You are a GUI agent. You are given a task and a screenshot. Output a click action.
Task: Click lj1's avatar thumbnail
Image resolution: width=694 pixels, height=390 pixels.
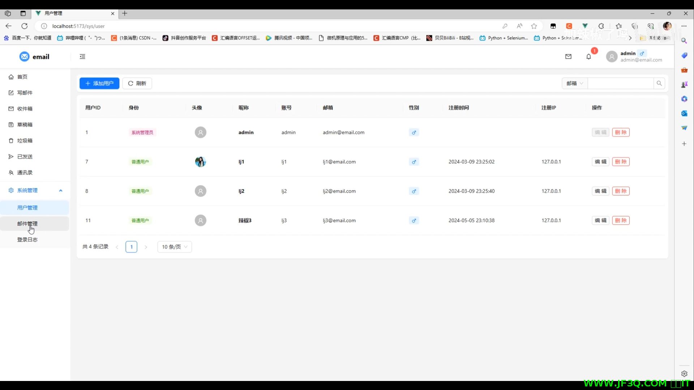tap(201, 162)
